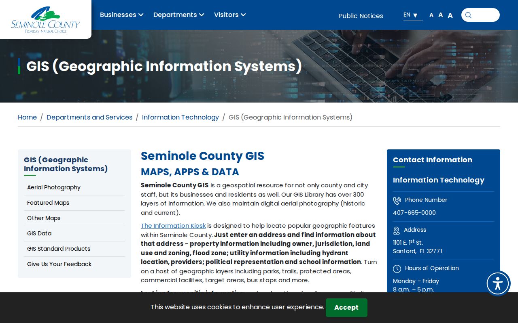This screenshot has height=323, width=518.
Task: Expand the Departments menu
Action: click(x=178, y=15)
